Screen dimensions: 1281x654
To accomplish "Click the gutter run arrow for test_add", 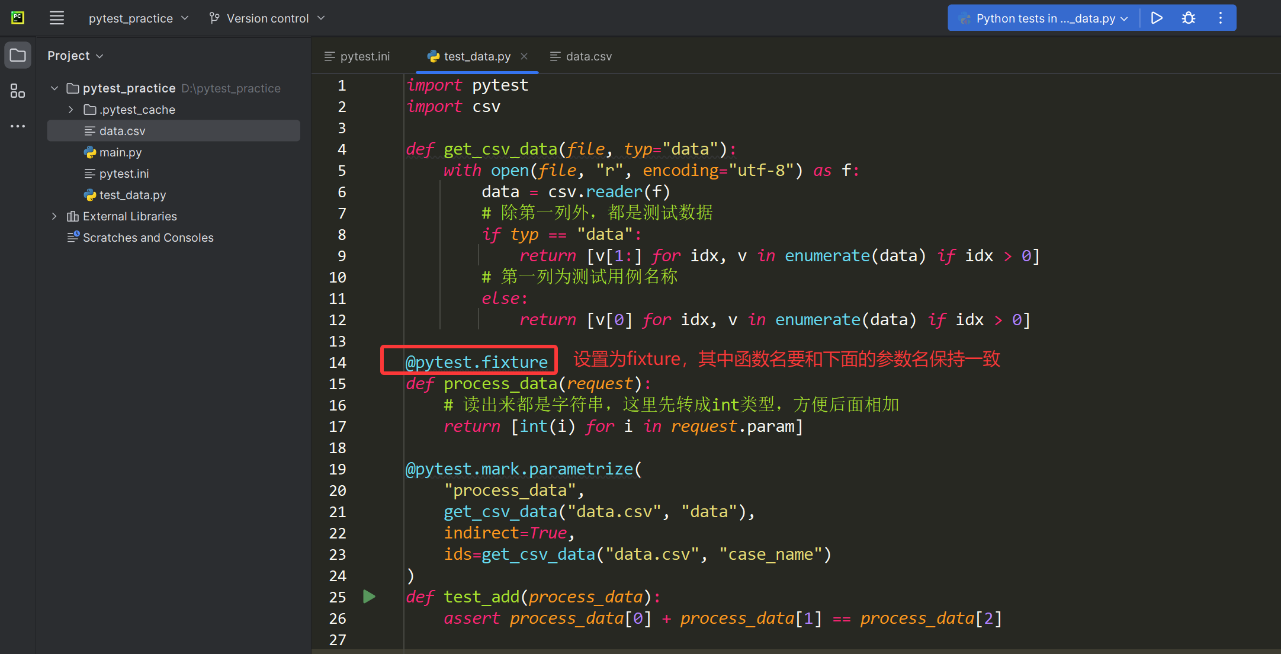I will coord(369,597).
